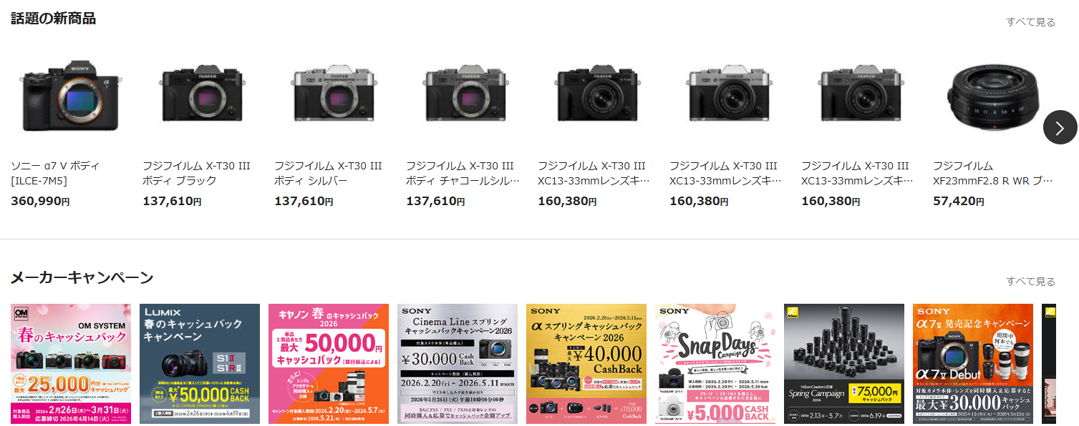Open the Sony Snap Days campaign banner
The height and width of the screenshot is (426, 1079).
715,364
